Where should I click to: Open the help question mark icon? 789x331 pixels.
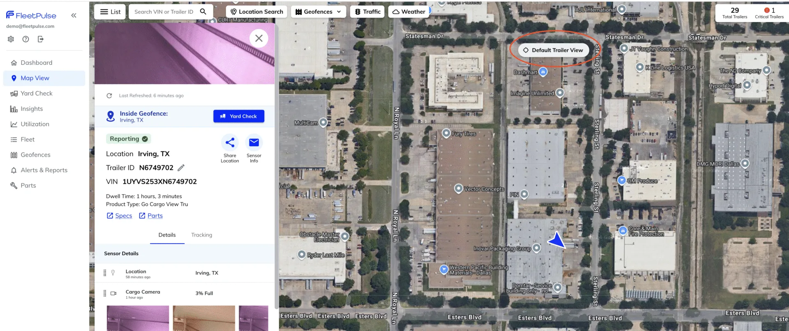coord(25,39)
